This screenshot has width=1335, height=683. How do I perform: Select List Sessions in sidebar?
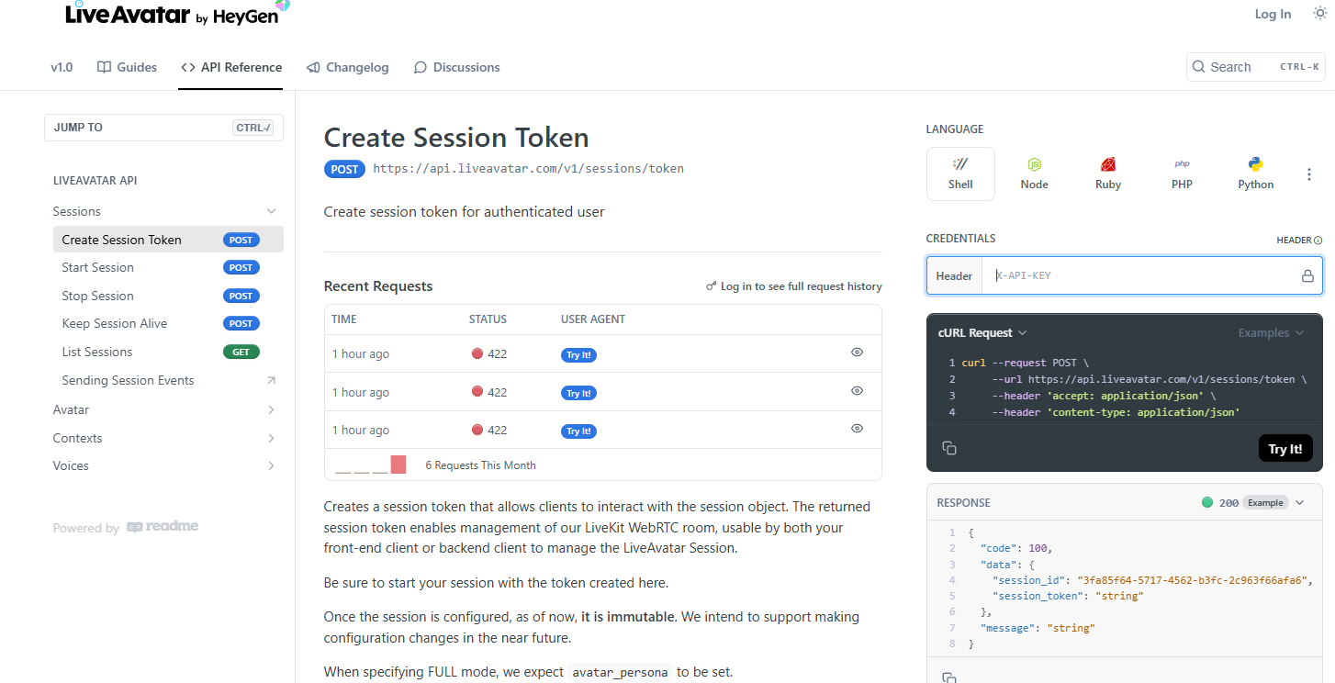[x=168, y=352]
